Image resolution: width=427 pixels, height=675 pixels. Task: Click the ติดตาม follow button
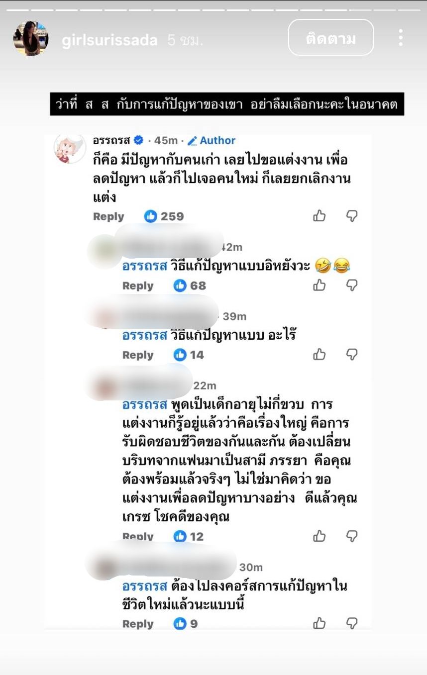pos(331,37)
